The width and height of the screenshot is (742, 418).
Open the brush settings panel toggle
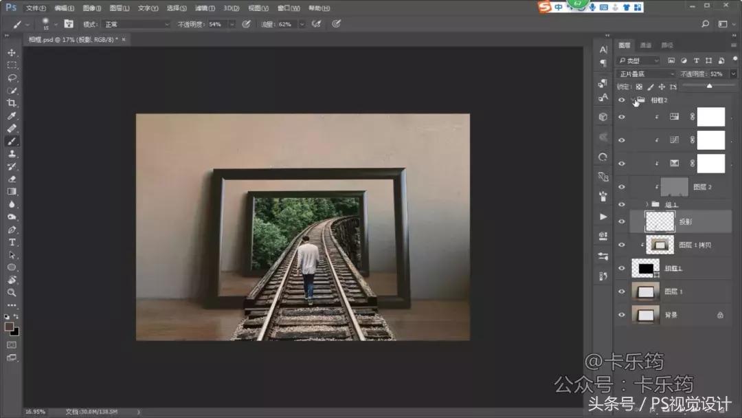click(x=69, y=24)
